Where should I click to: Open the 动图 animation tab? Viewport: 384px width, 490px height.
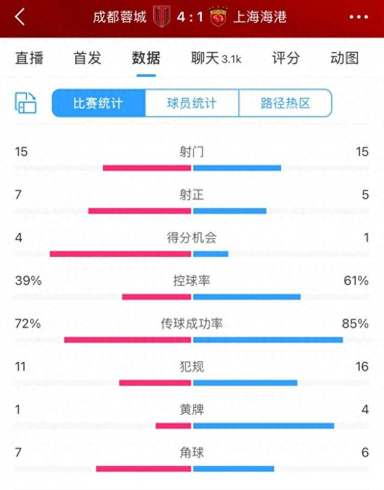point(346,58)
